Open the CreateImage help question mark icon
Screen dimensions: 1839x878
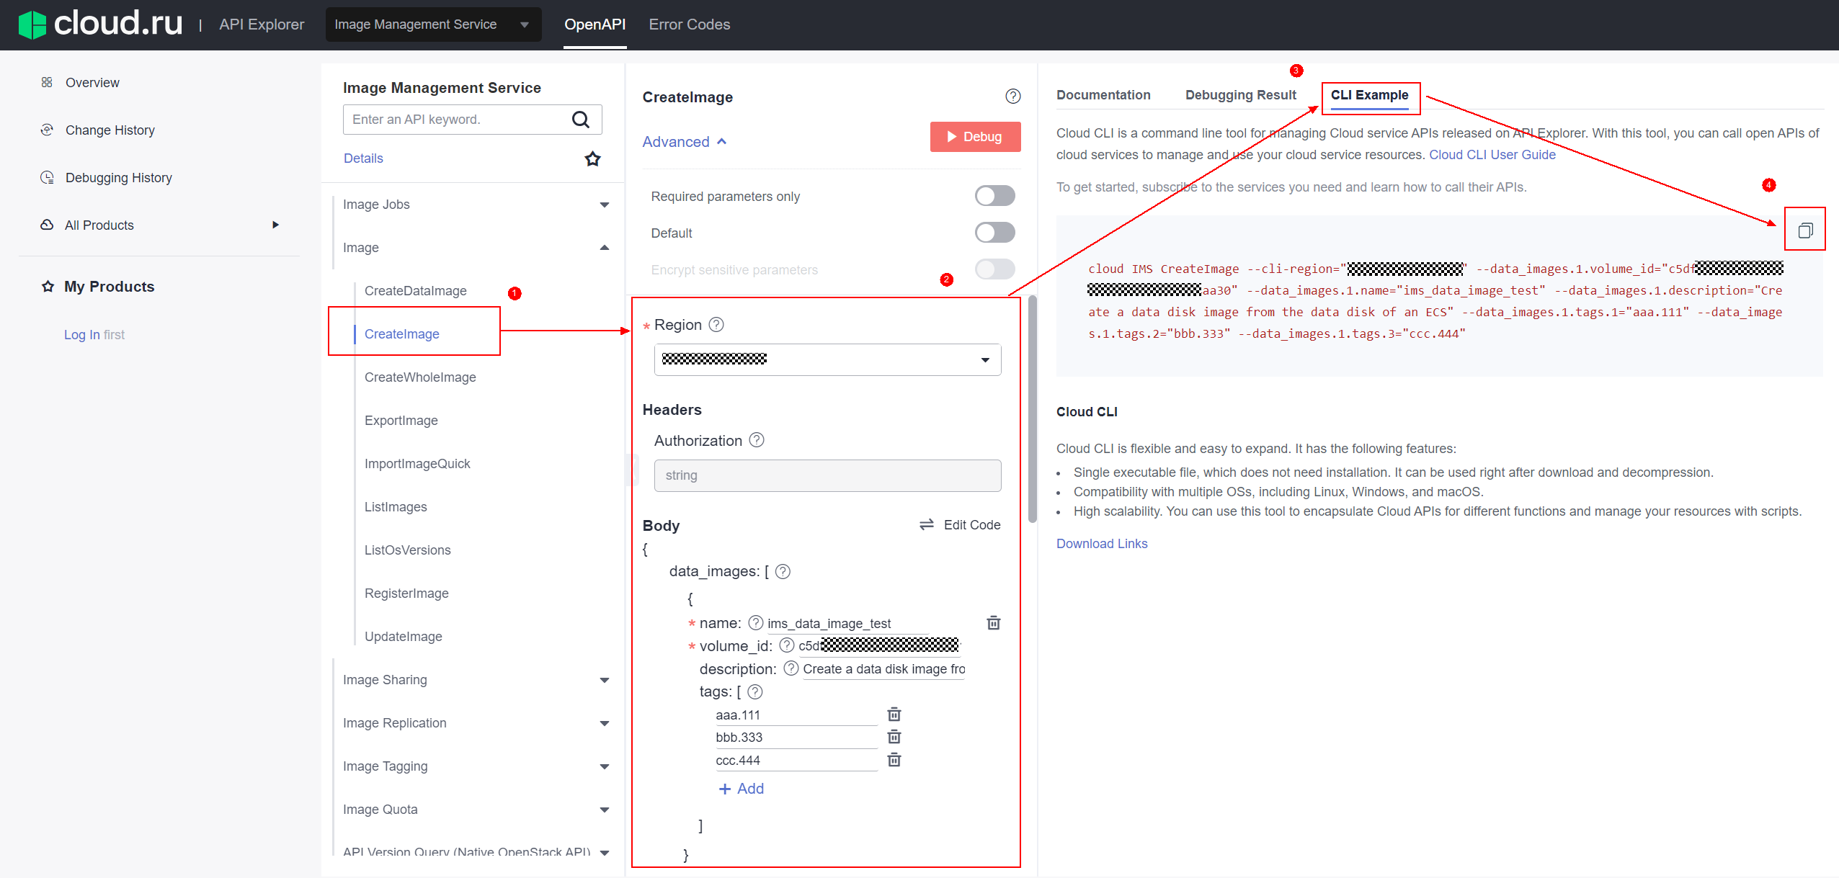tap(1012, 97)
